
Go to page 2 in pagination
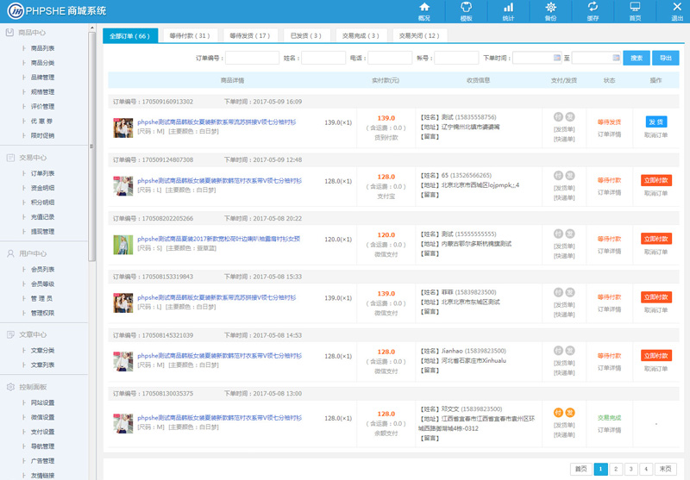click(x=616, y=469)
